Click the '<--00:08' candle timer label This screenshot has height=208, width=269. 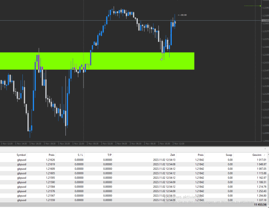(x=182, y=15)
